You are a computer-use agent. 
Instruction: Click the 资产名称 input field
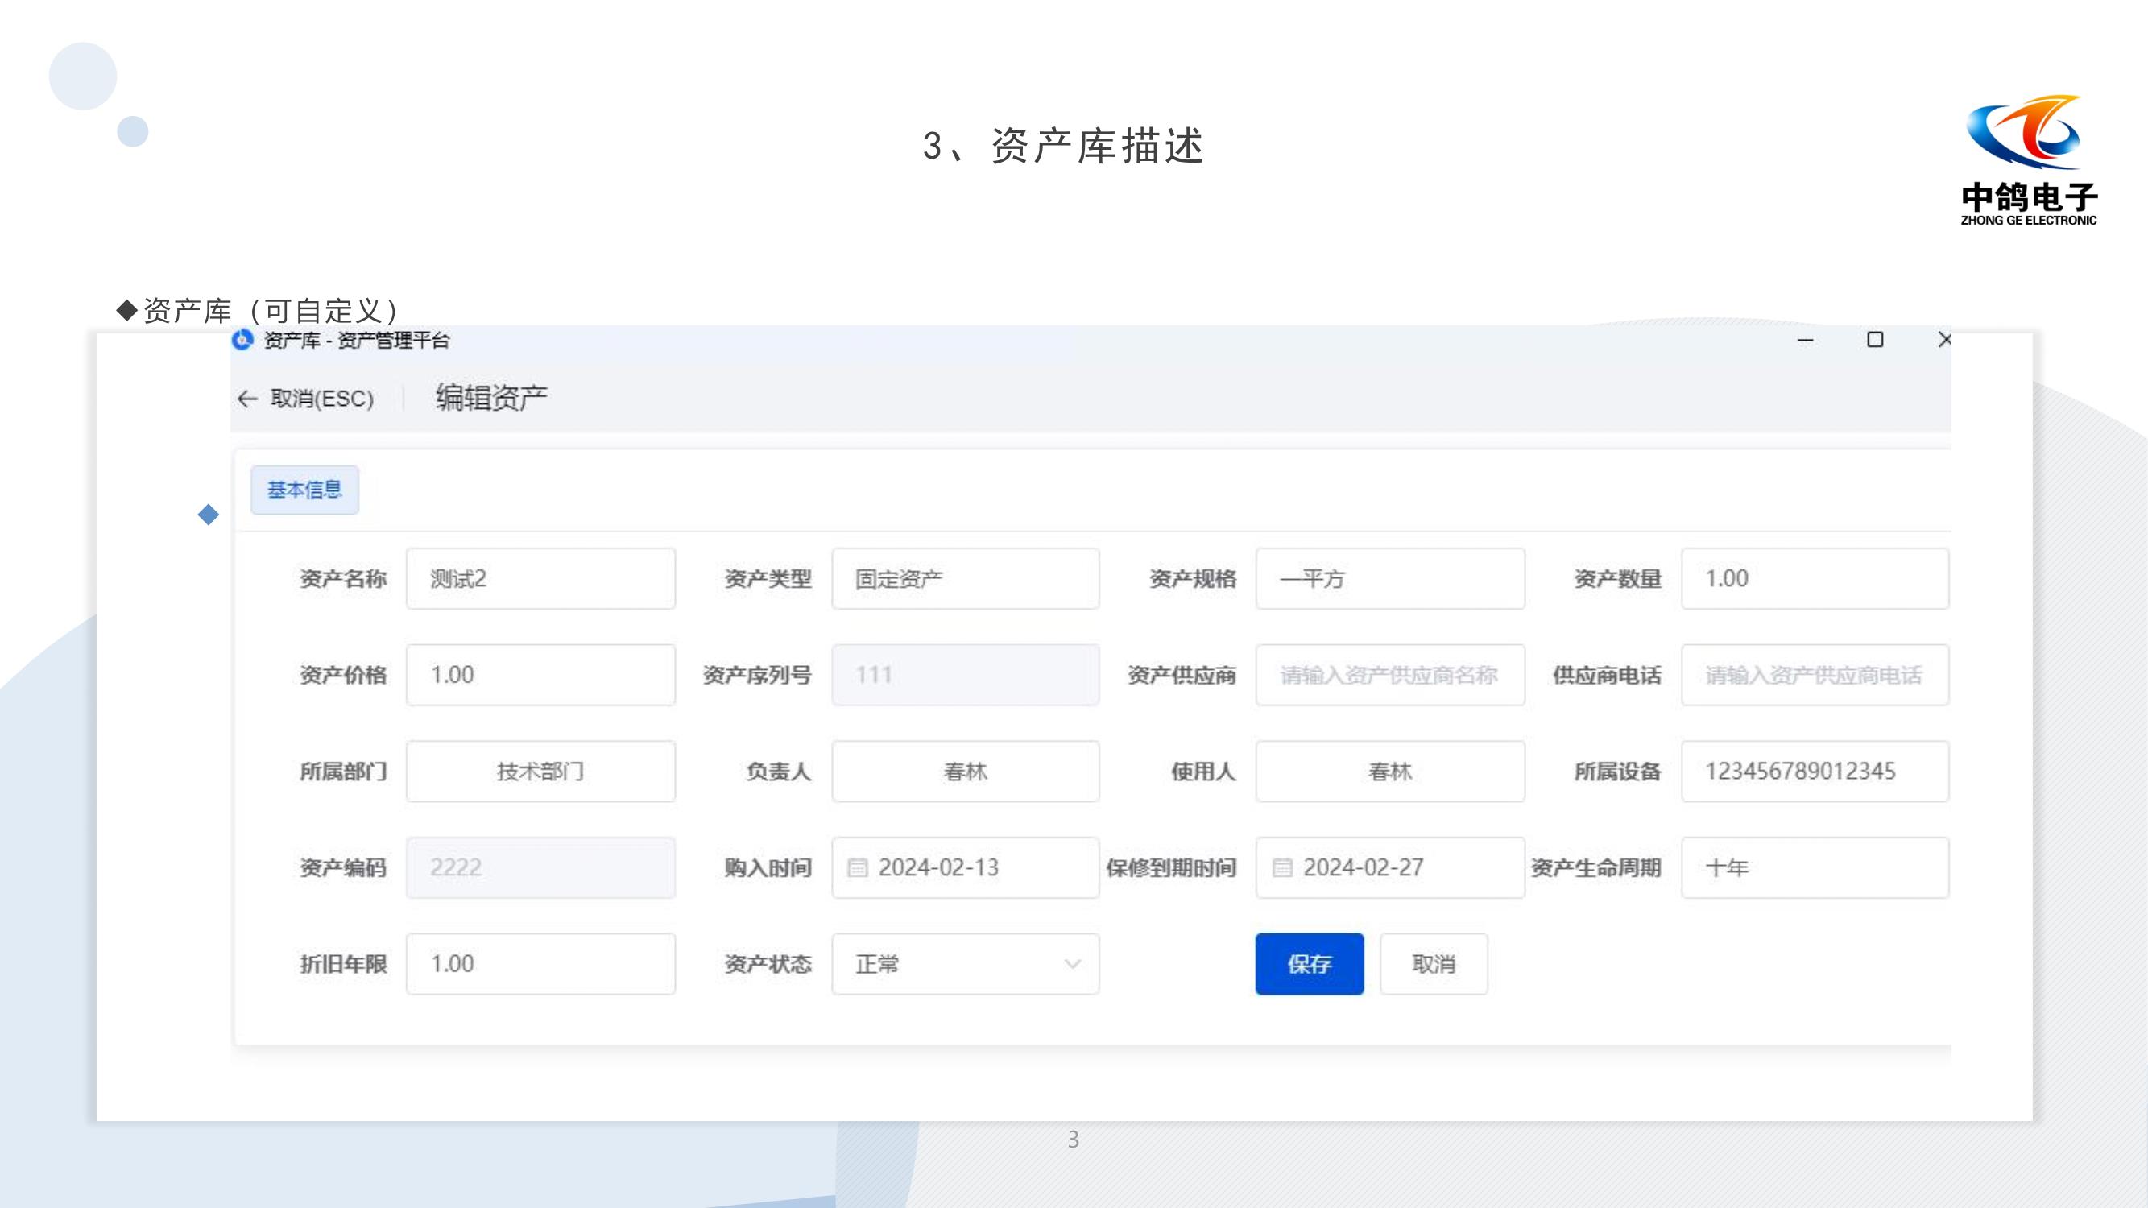tap(541, 578)
